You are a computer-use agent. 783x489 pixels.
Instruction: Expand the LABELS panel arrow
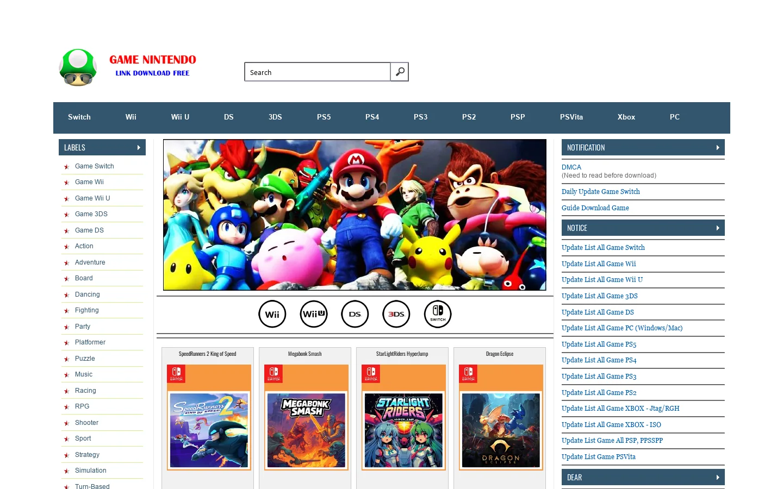pos(139,147)
